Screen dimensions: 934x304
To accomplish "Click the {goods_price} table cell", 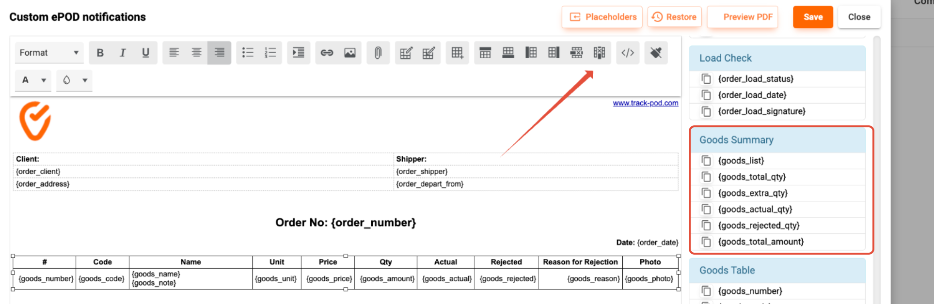I will pyautogui.click(x=328, y=279).
